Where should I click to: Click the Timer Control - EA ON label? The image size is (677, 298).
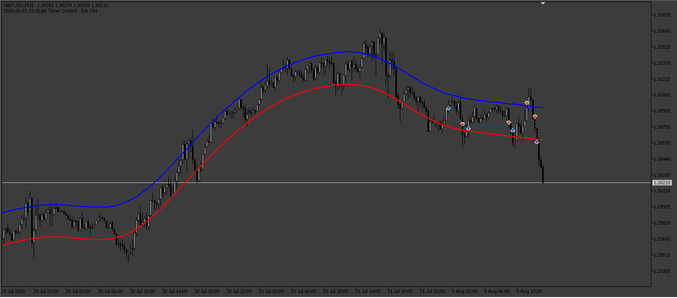(72, 11)
